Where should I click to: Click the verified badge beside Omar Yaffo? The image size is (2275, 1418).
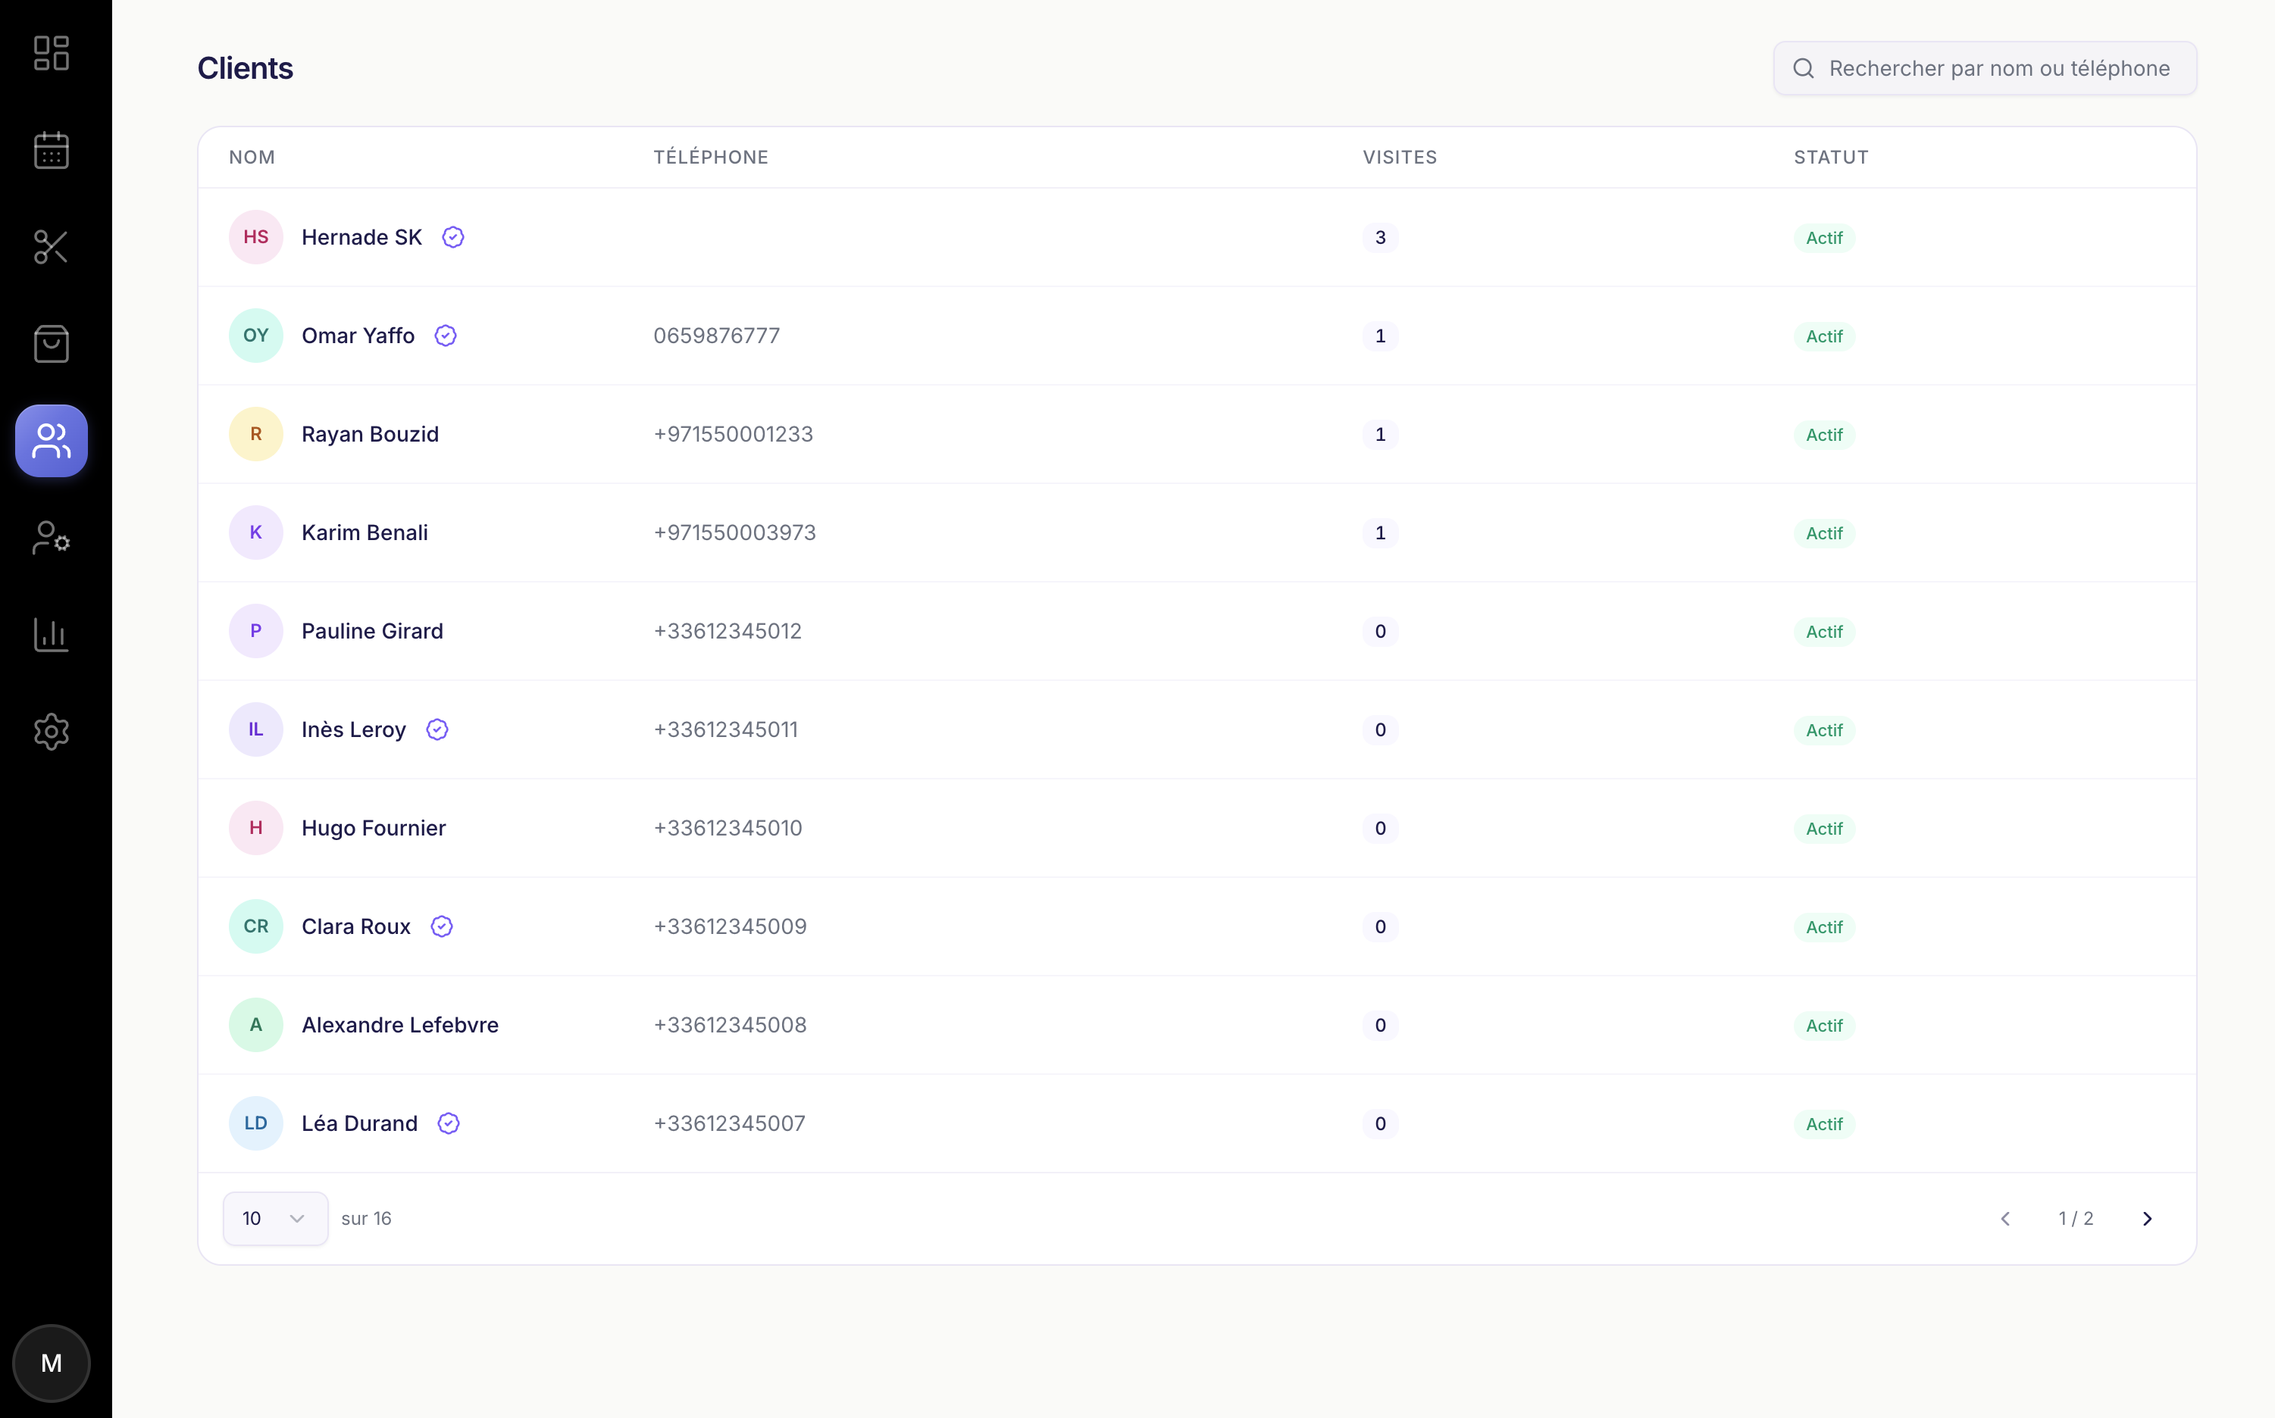click(446, 336)
